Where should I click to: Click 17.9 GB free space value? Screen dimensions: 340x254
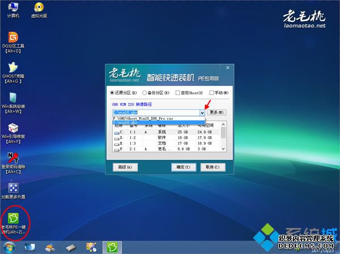(205, 137)
